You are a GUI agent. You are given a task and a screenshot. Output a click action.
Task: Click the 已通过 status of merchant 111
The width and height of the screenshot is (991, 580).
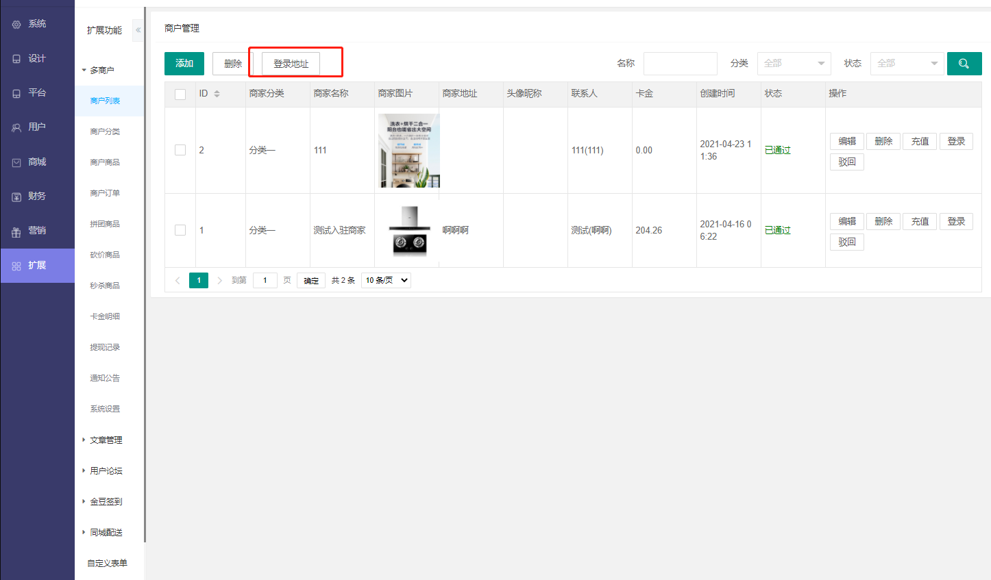coord(778,150)
